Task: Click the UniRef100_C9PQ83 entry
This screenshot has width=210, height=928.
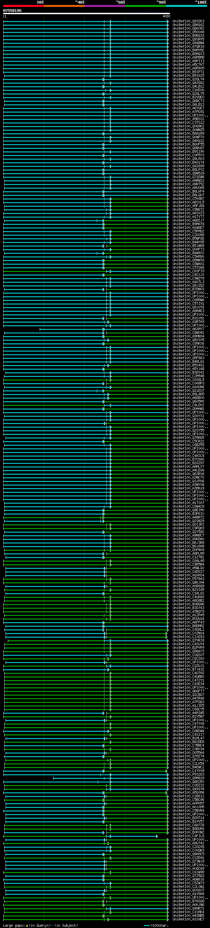Action: 188,528
